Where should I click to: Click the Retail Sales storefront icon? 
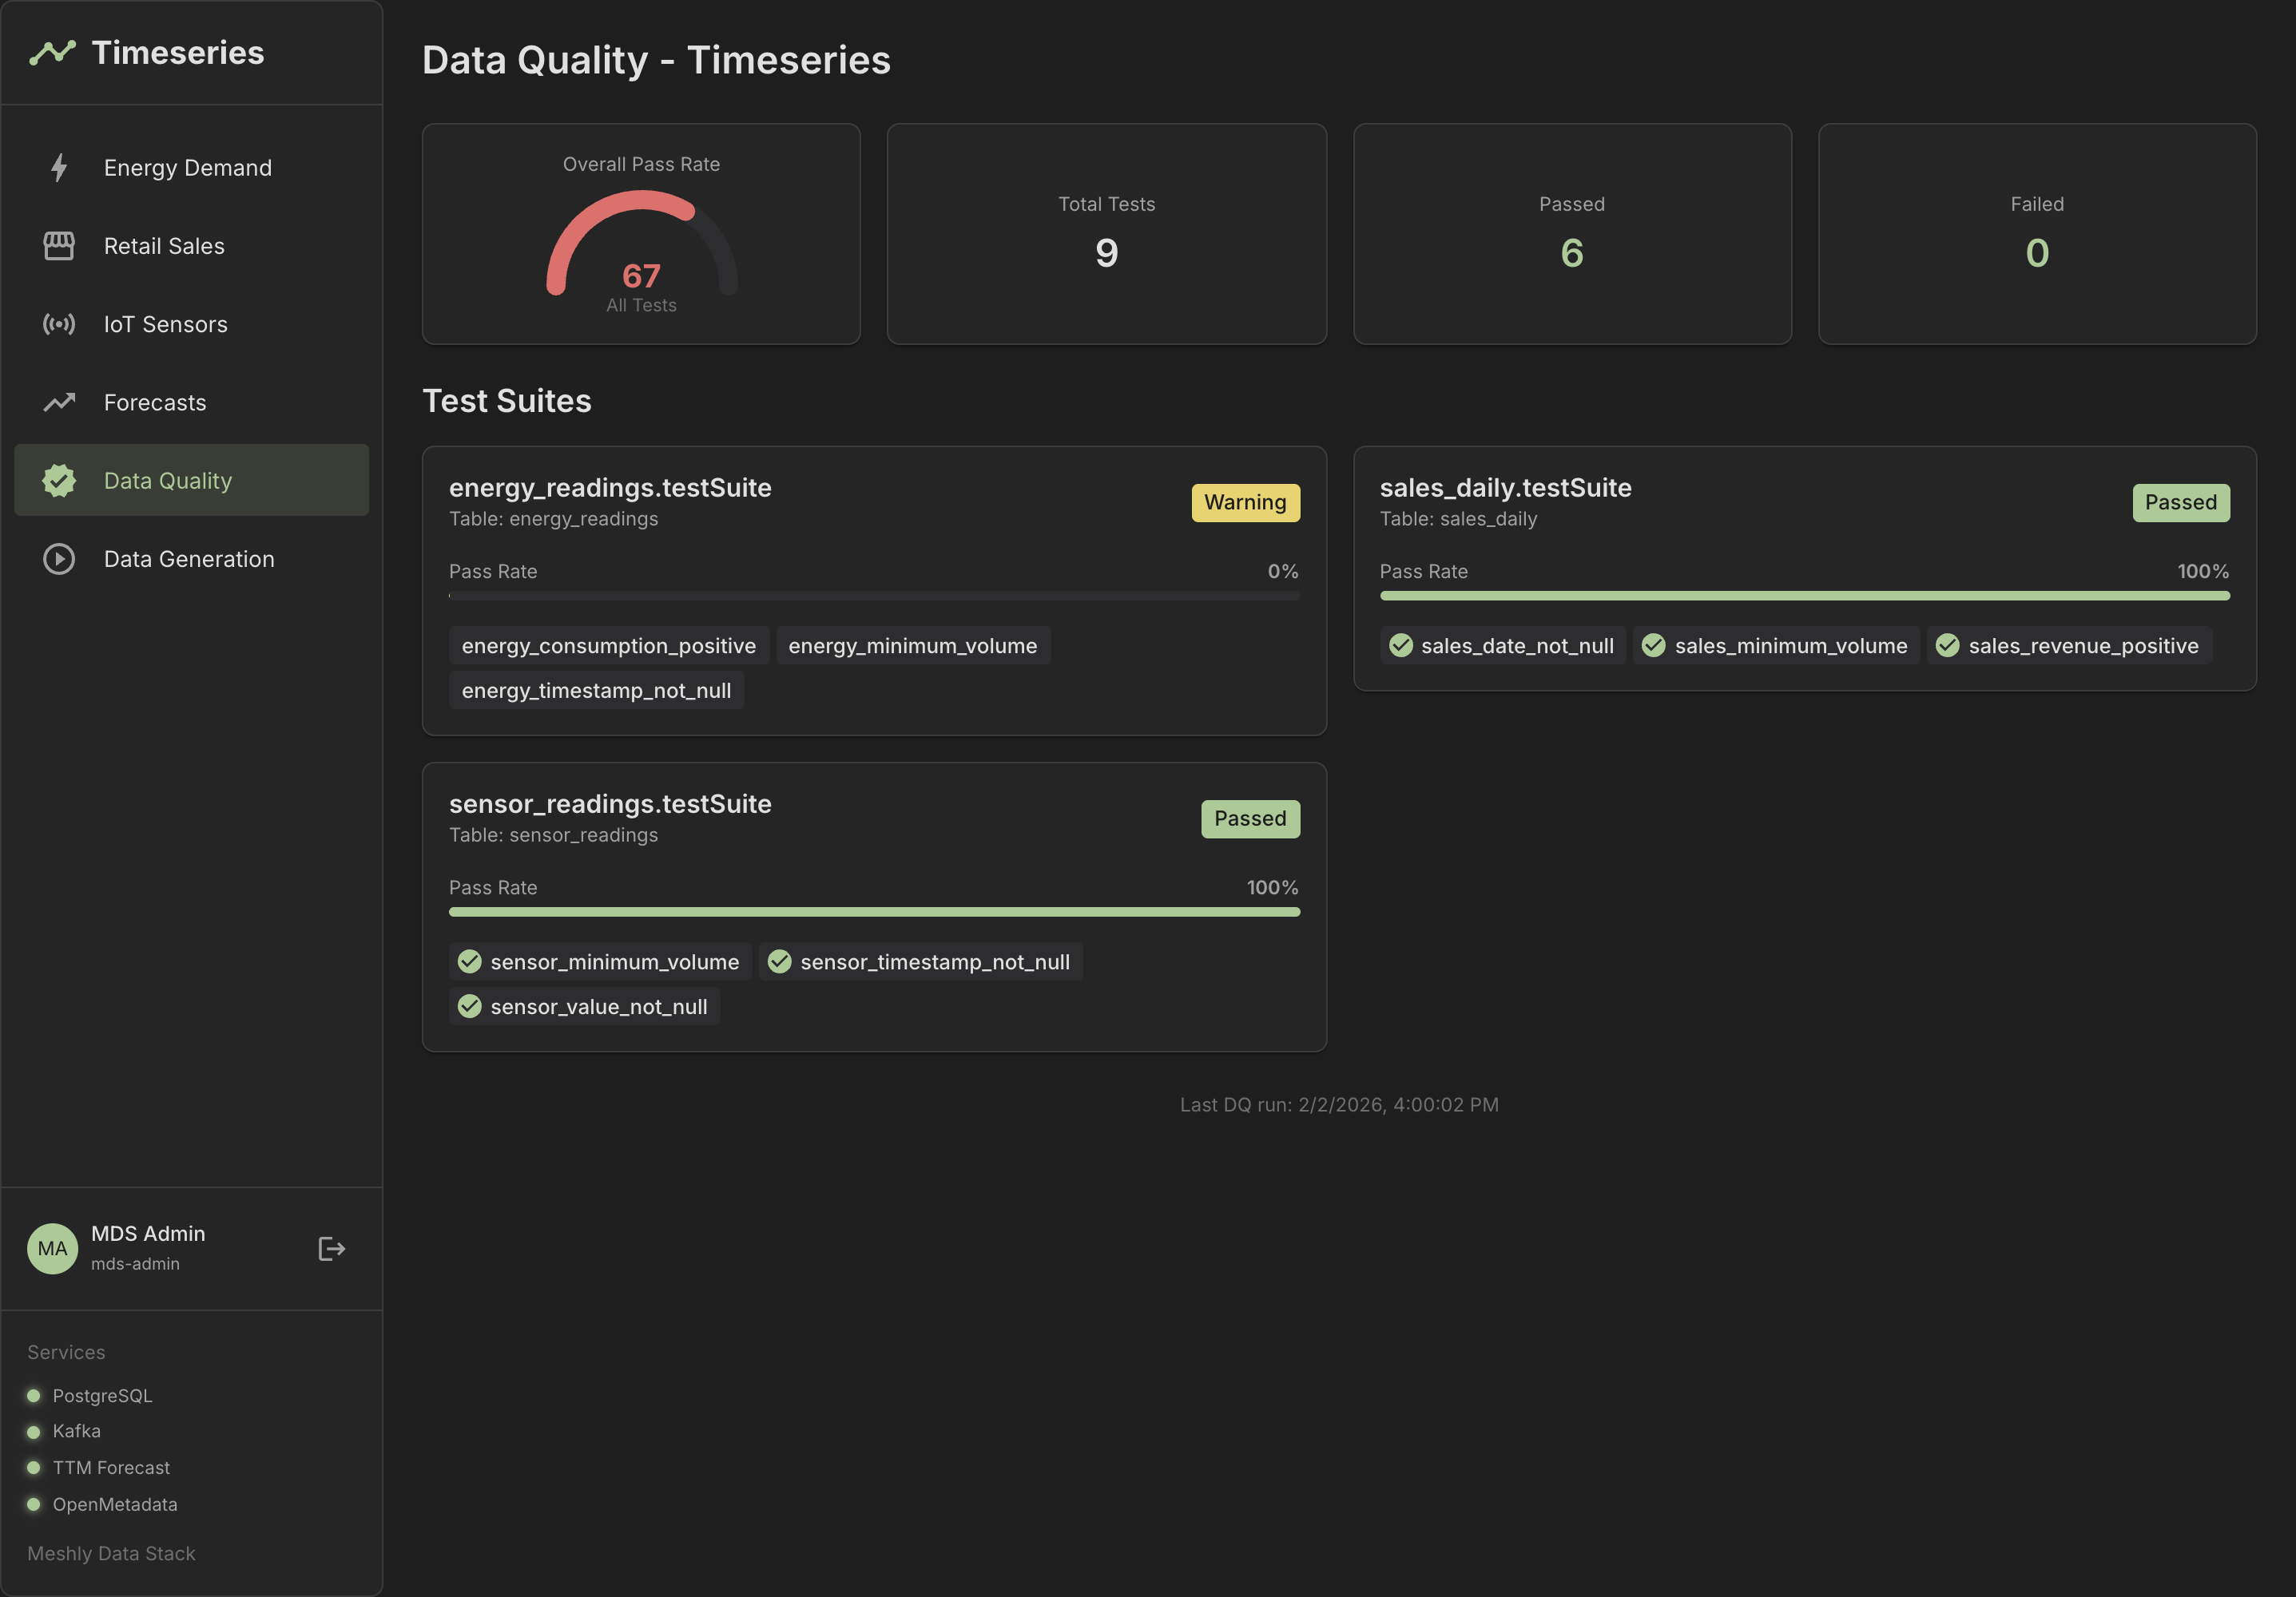coord(59,246)
